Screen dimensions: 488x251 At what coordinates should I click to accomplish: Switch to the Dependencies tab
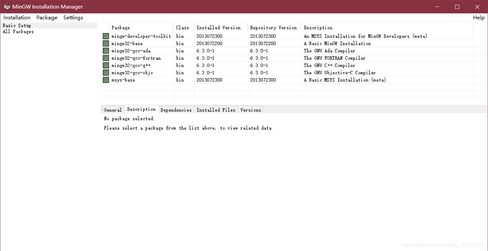point(176,110)
